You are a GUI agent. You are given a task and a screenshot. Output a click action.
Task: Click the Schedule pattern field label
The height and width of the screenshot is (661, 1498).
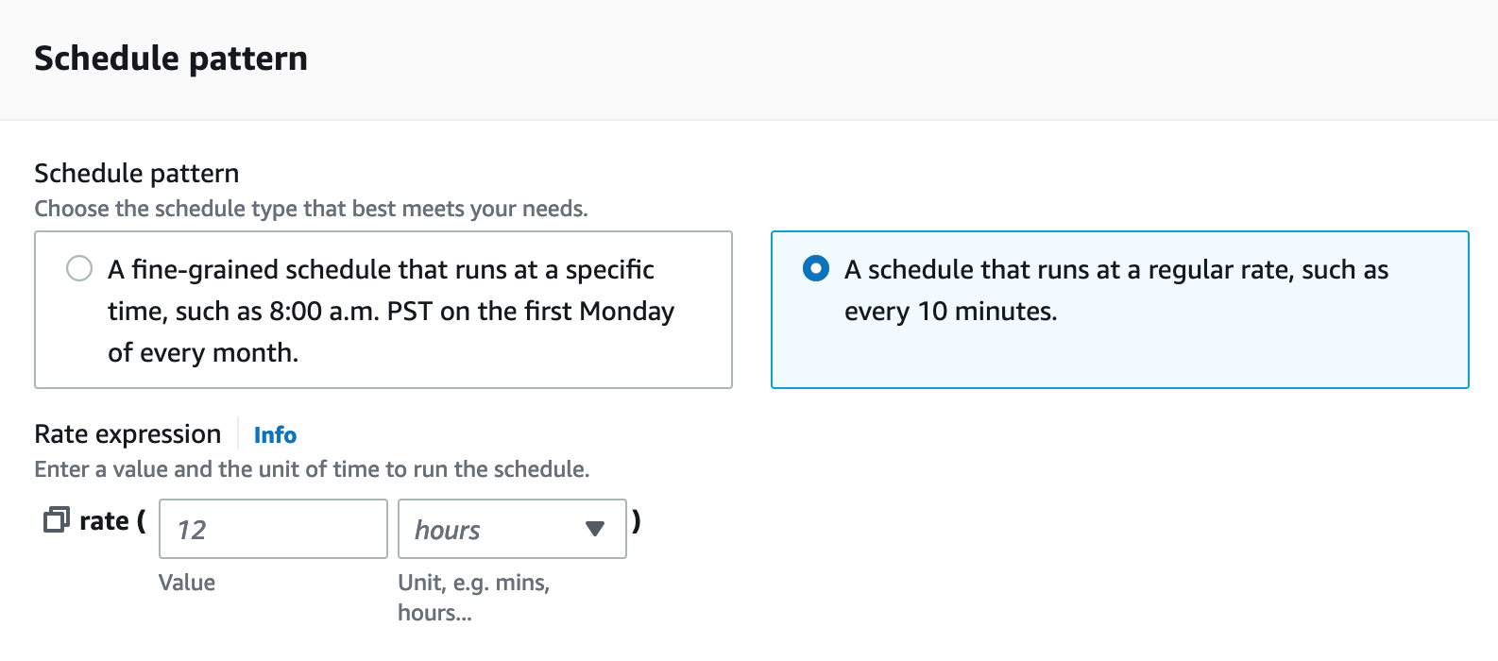[x=137, y=174]
